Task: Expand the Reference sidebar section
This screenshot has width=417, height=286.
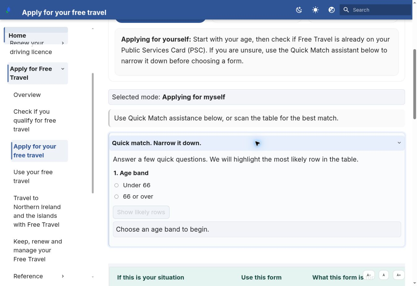Action: [x=63, y=276]
